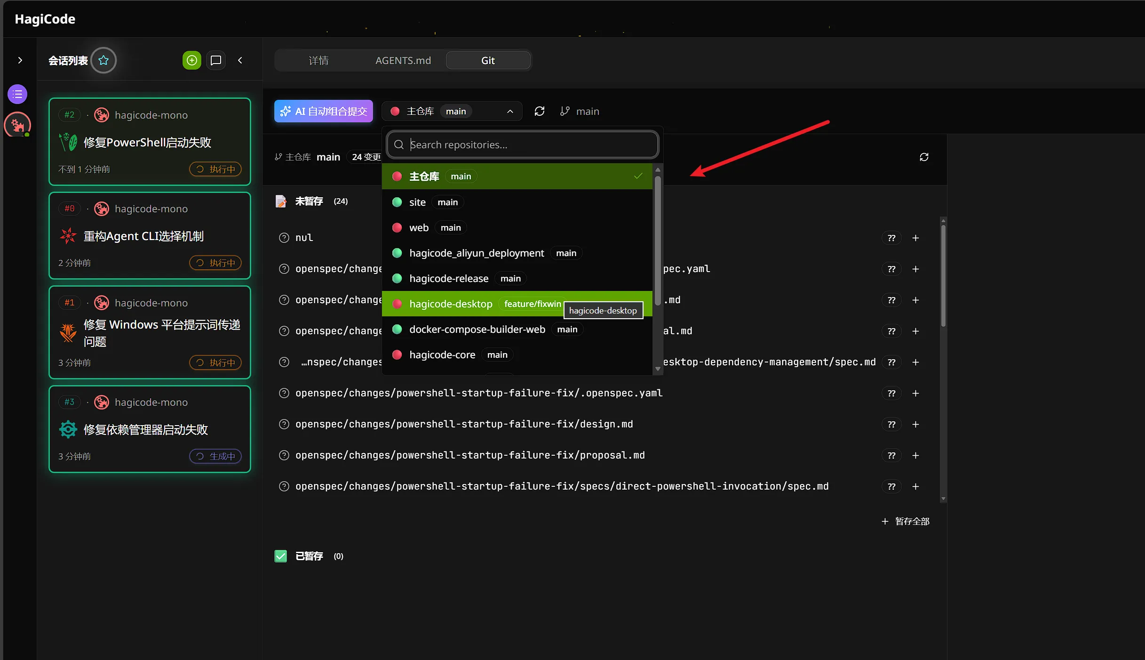The height and width of the screenshot is (660, 1145).
Task: Click the AI 自动组合提交 button
Action: [324, 111]
